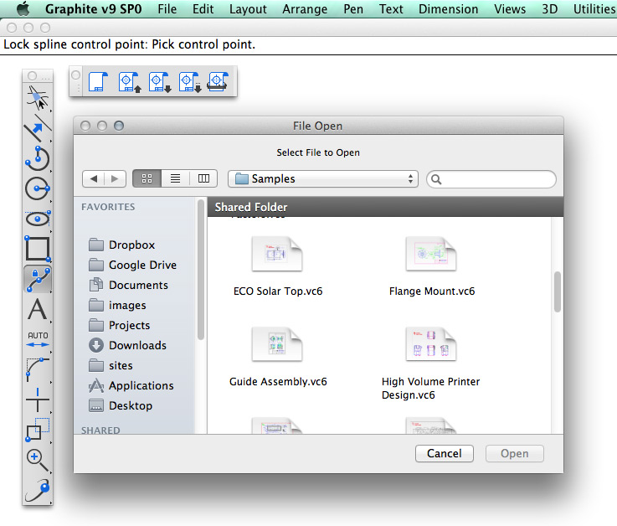Click the file search field
The image size is (617, 526).
tap(491, 179)
